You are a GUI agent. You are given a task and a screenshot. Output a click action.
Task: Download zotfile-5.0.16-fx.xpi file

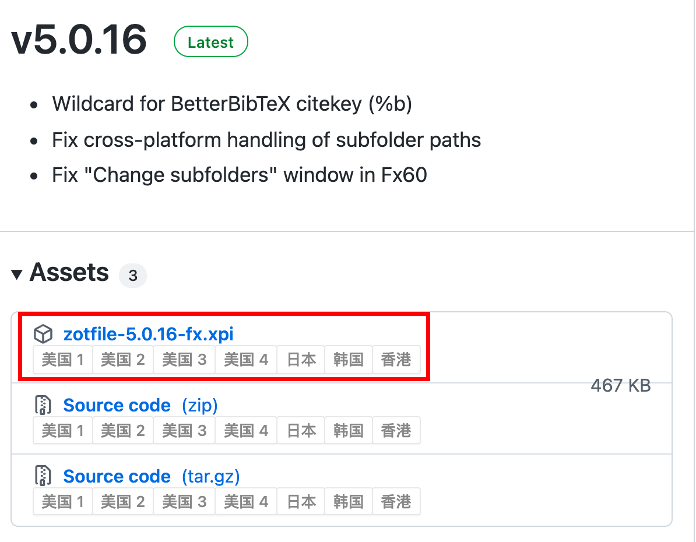148,335
